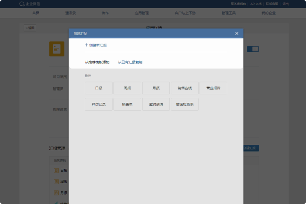306x204 pixels.
Task: Open API文档 link in header
Action: pos(256,4)
